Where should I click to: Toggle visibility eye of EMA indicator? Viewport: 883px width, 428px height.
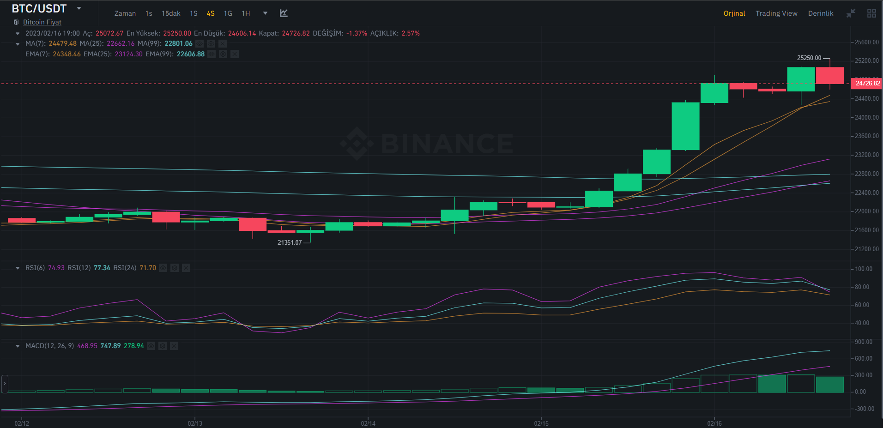click(x=212, y=54)
